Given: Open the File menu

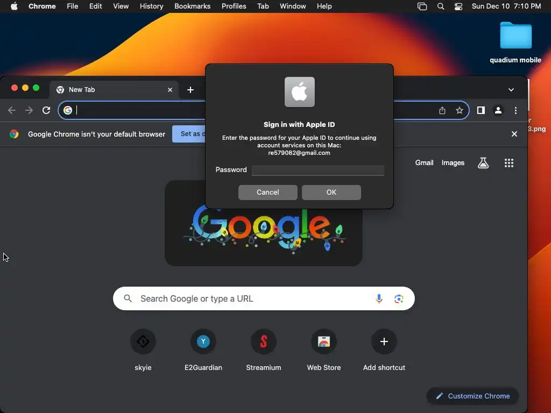Looking at the screenshot, I should click(x=73, y=6).
